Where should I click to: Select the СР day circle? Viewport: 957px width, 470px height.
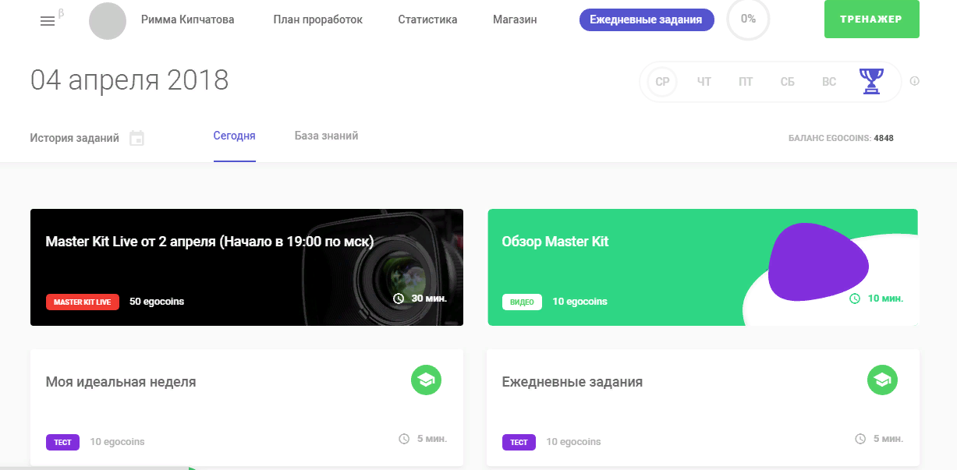(662, 81)
